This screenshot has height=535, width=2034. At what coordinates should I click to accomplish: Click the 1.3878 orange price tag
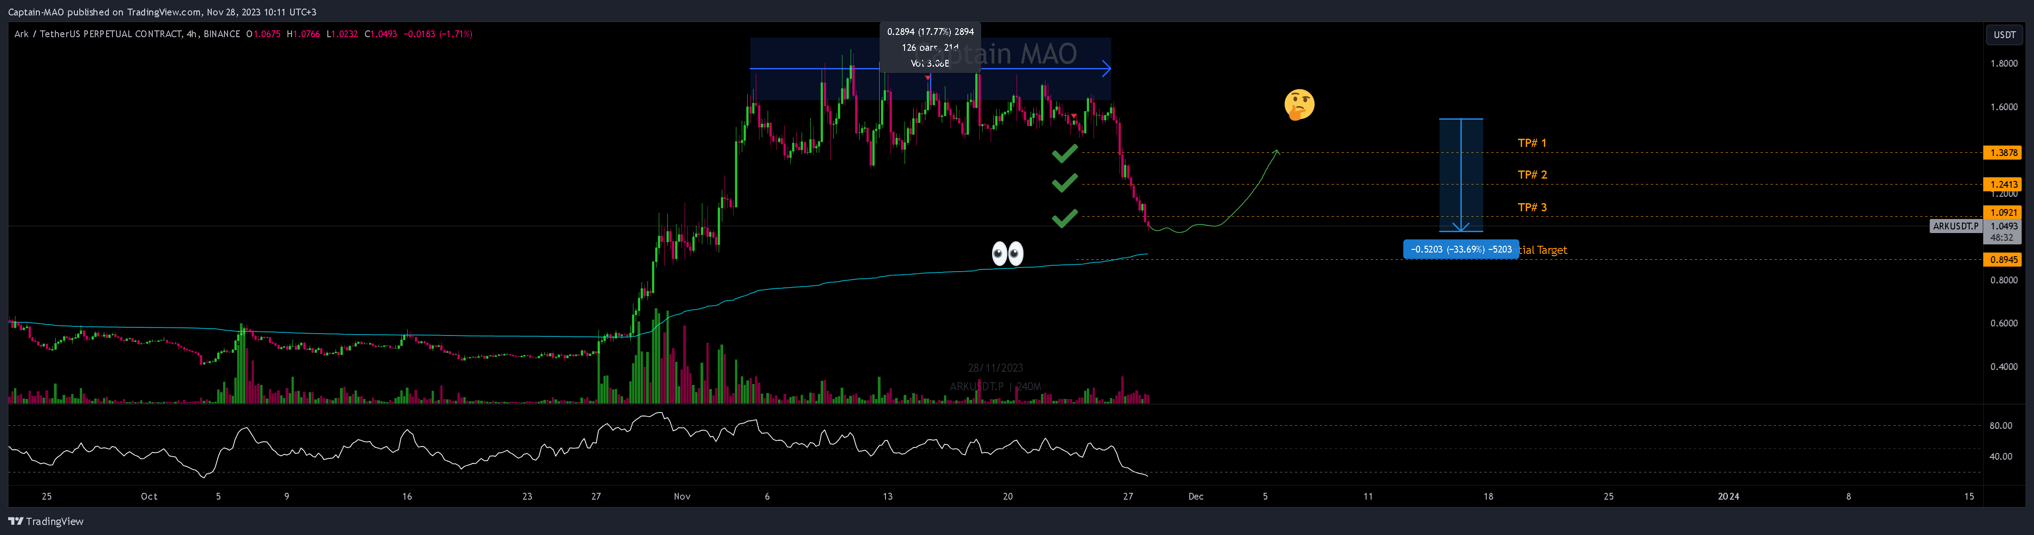(x=2003, y=152)
